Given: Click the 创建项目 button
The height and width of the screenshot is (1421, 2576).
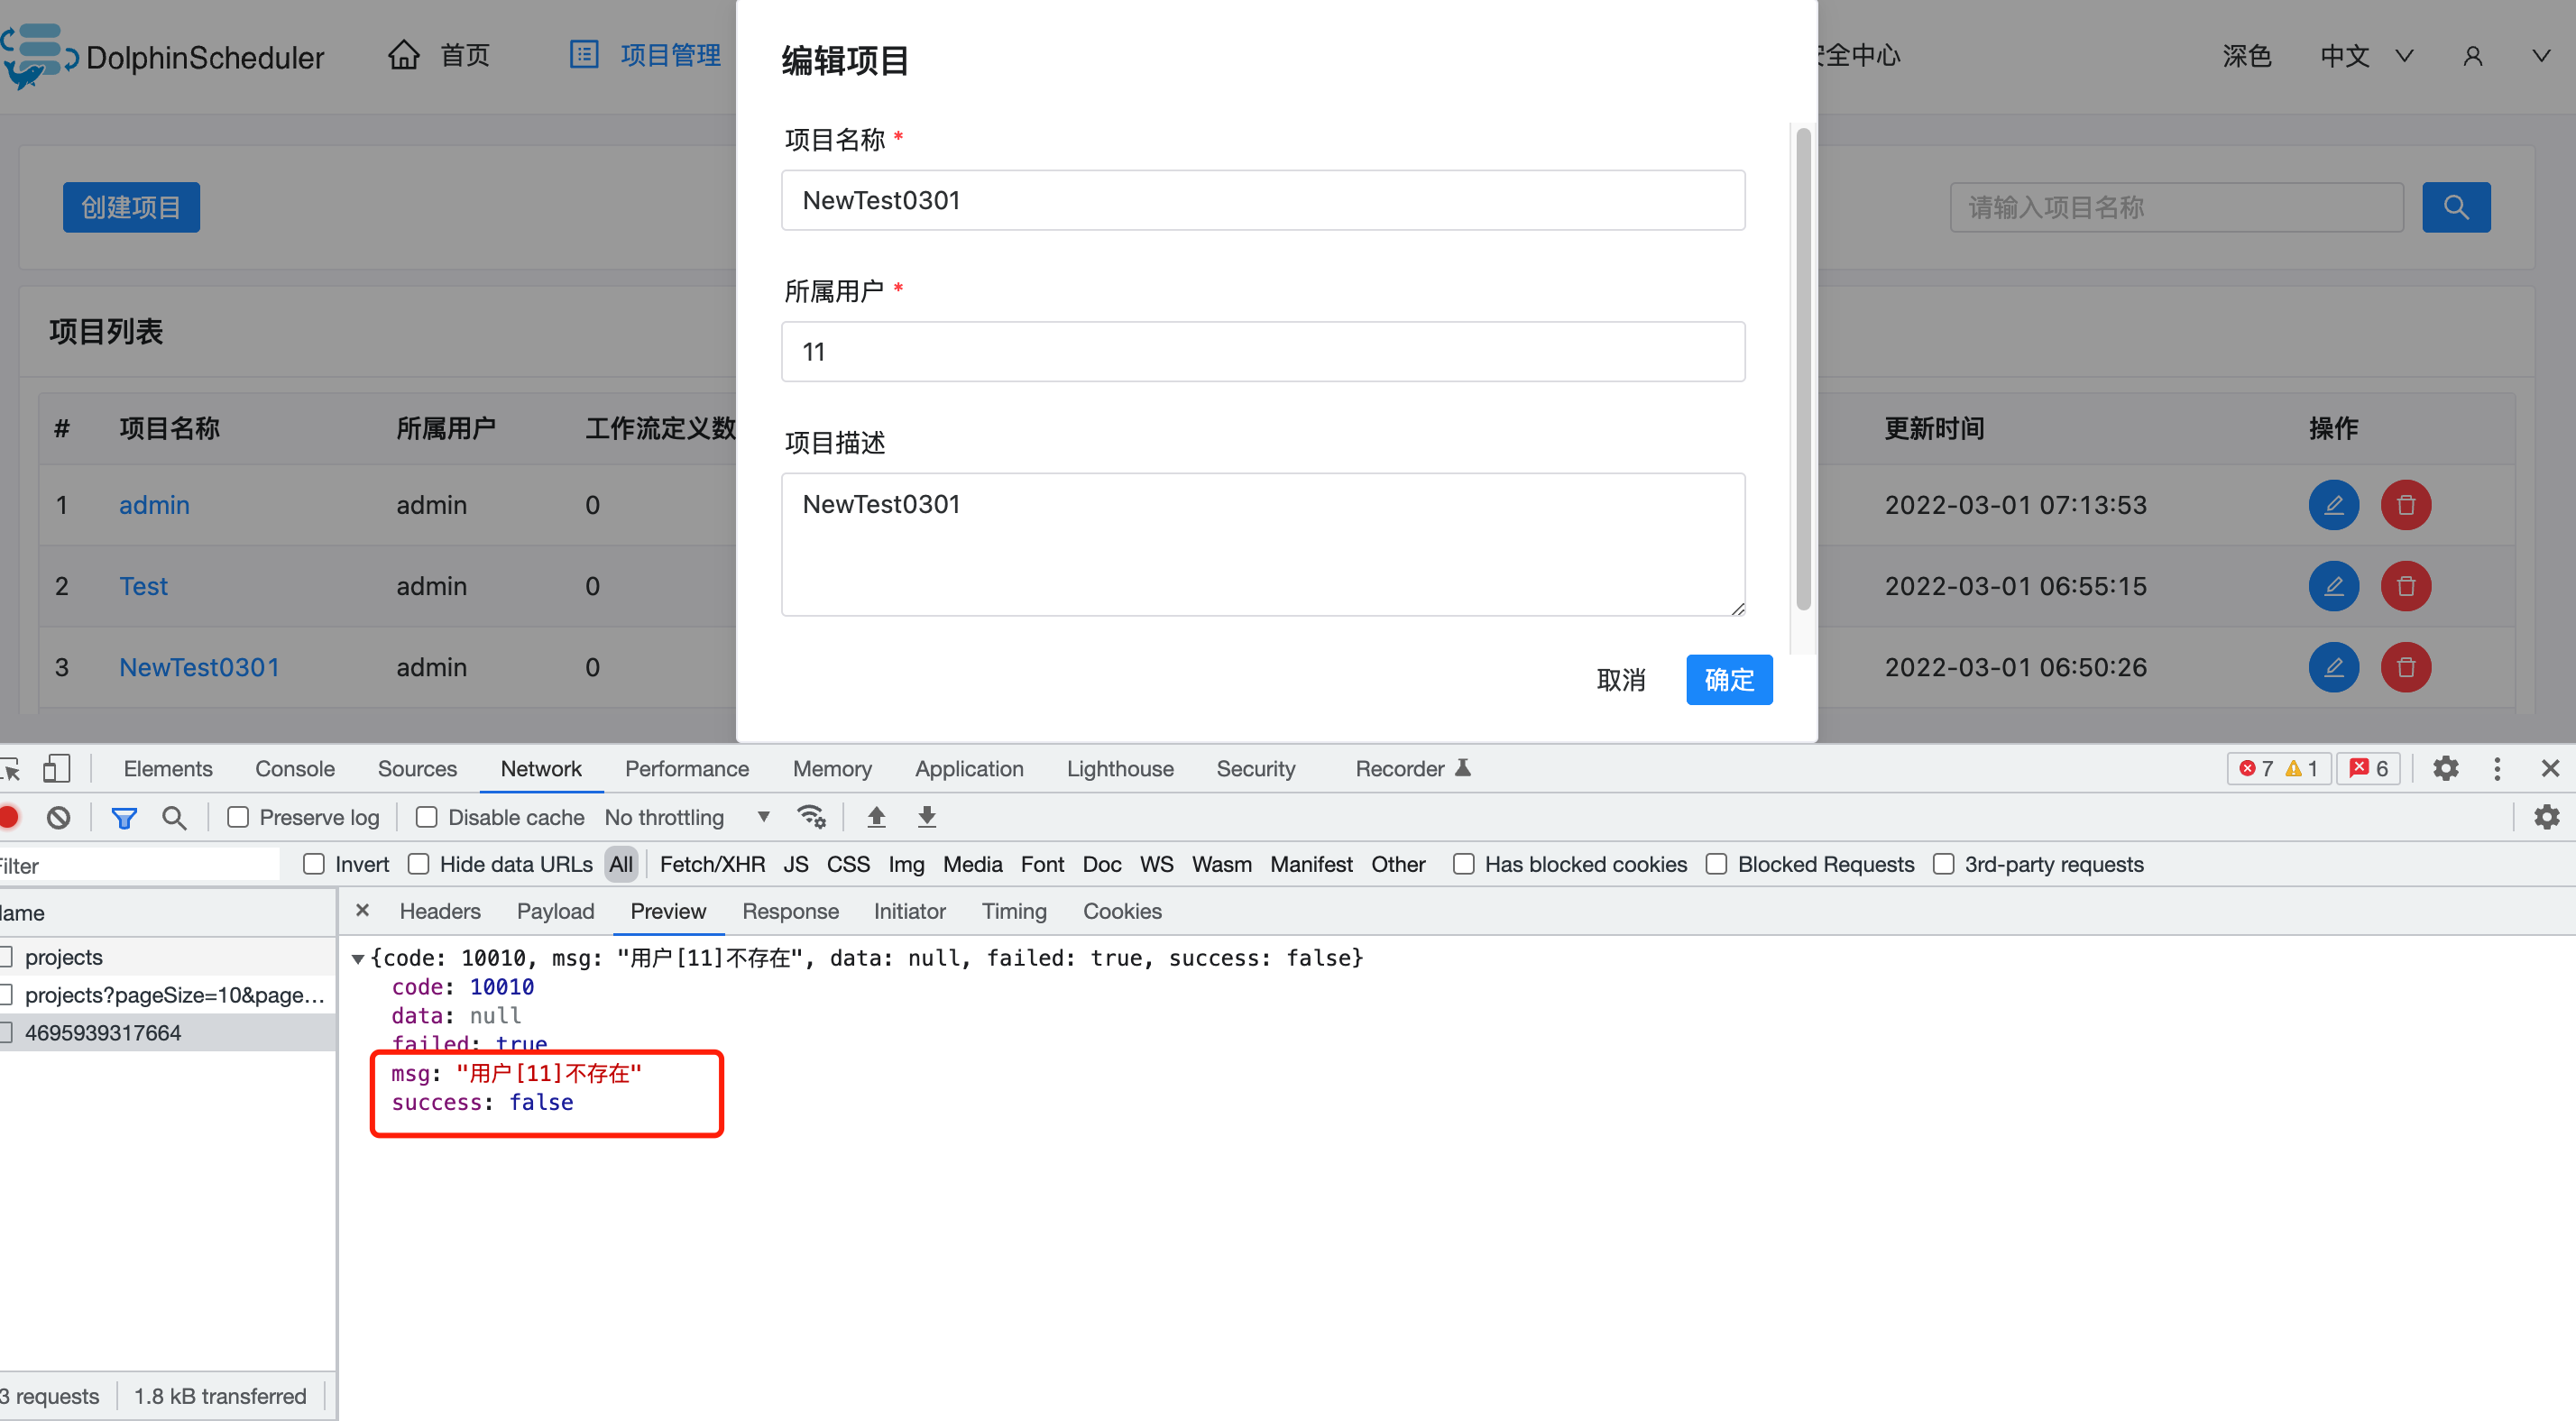Looking at the screenshot, I should pyautogui.click(x=131, y=207).
